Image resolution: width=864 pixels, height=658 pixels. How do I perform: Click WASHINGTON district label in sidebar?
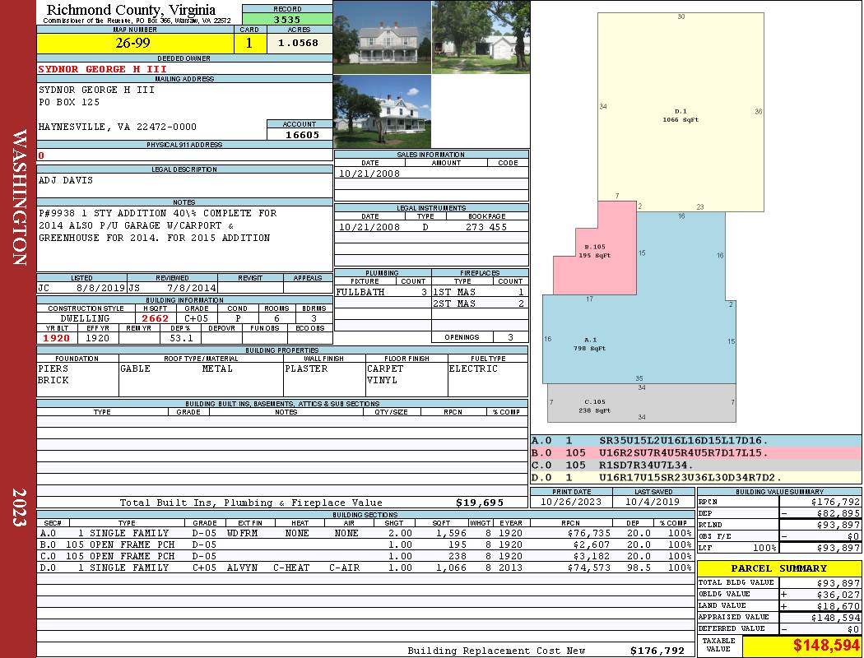pos(20,197)
